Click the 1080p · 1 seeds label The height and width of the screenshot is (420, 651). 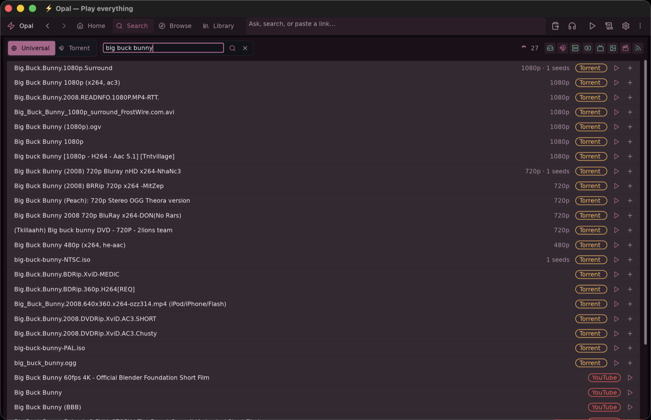pyautogui.click(x=545, y=68)
